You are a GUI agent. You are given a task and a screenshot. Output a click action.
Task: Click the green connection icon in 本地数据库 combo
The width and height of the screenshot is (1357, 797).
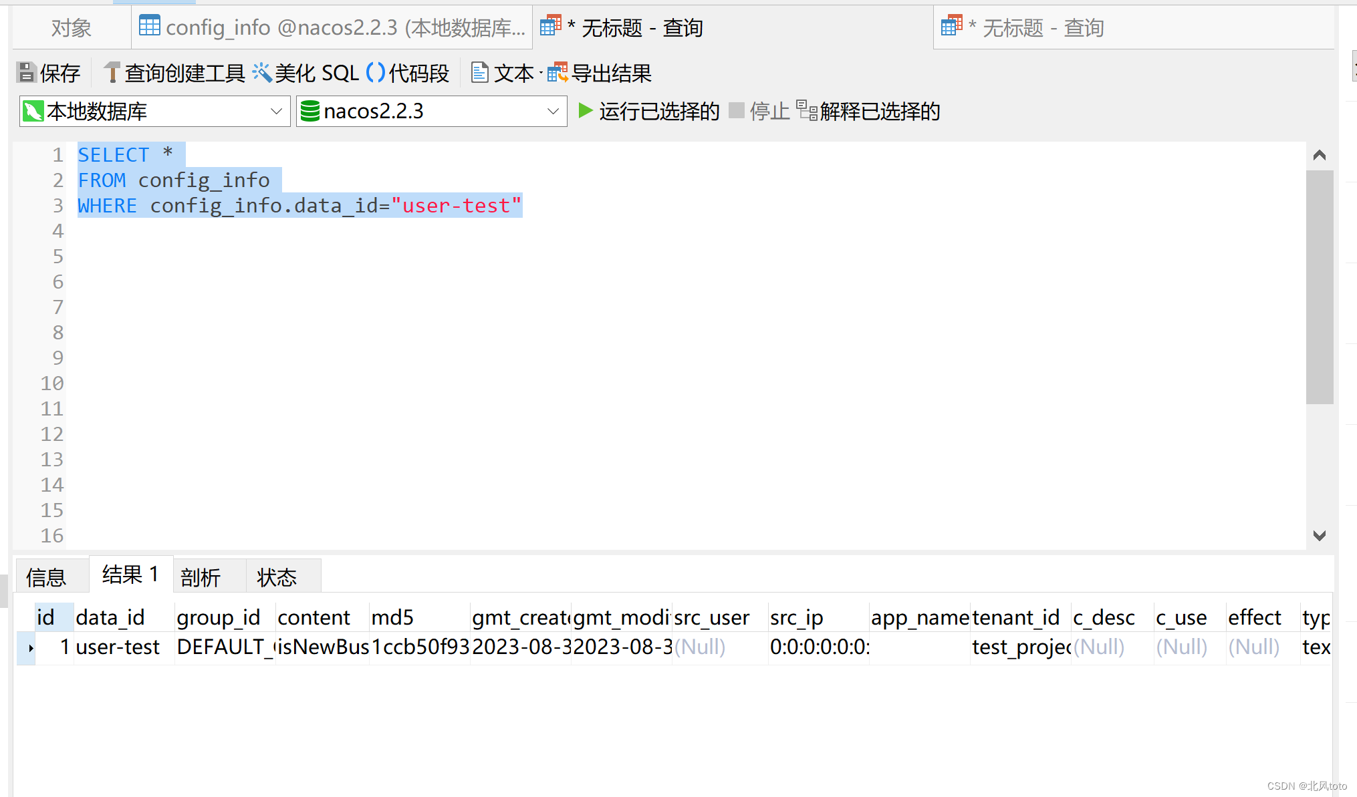coord(33,111)
